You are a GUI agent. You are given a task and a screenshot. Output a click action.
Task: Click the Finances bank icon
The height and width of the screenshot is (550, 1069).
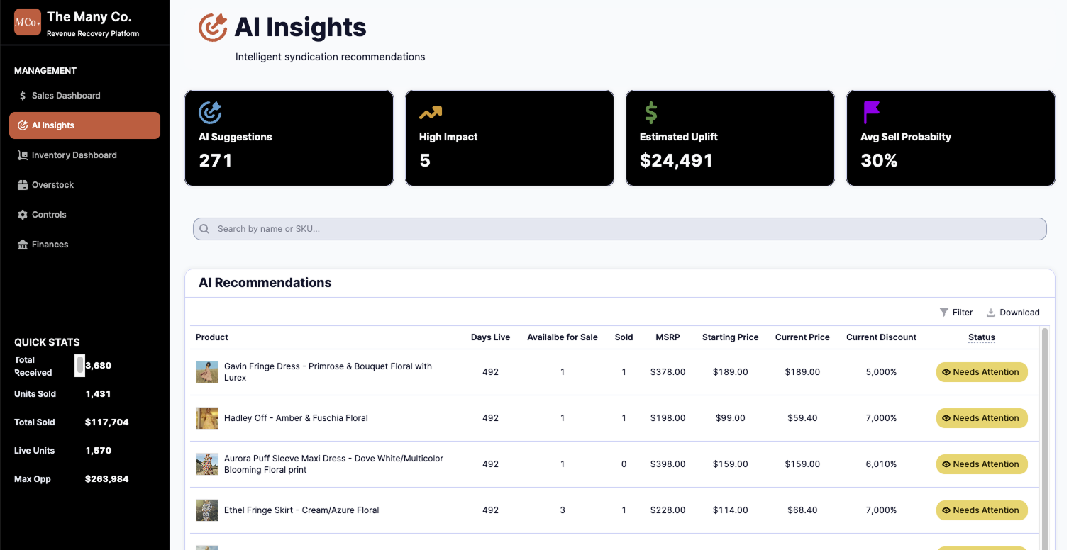coord(23,245)
